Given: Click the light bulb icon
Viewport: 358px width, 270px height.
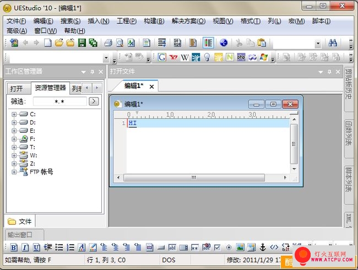Looking at the screenshot, I should coord(207,57).
